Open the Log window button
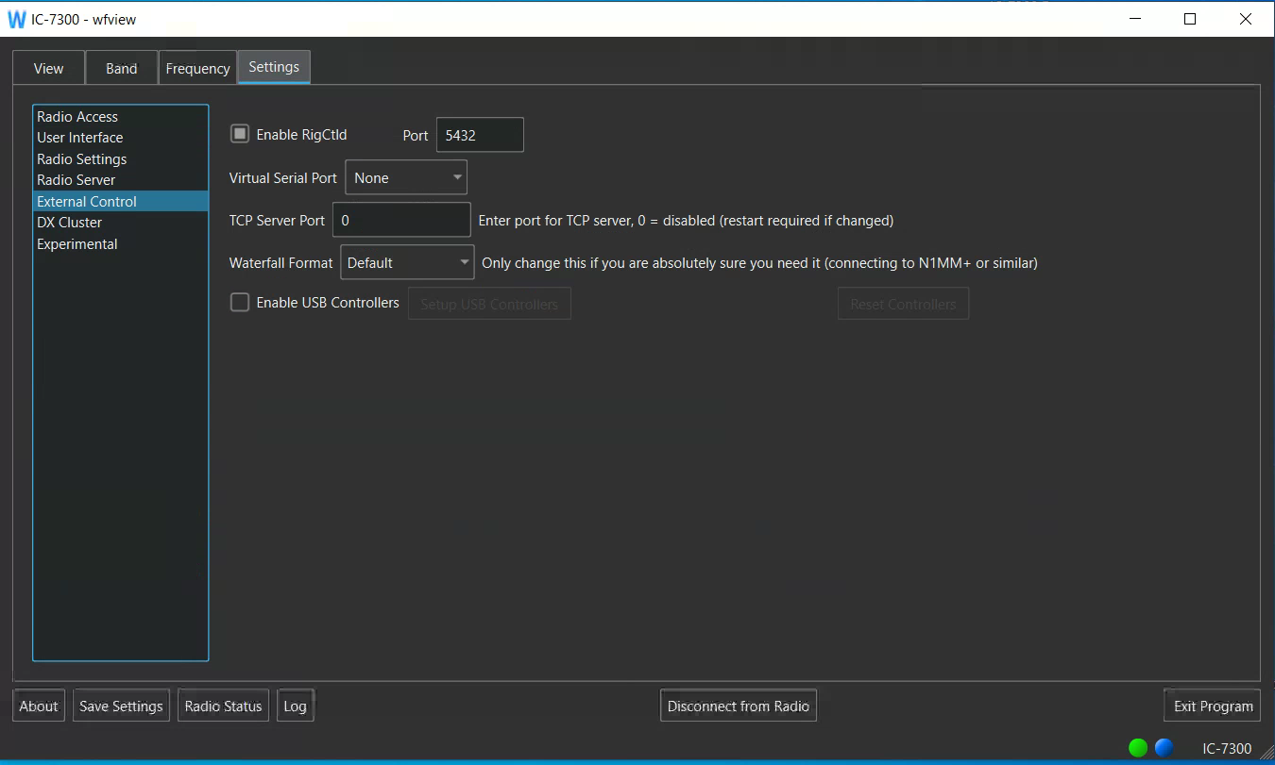 pos(295,707)
